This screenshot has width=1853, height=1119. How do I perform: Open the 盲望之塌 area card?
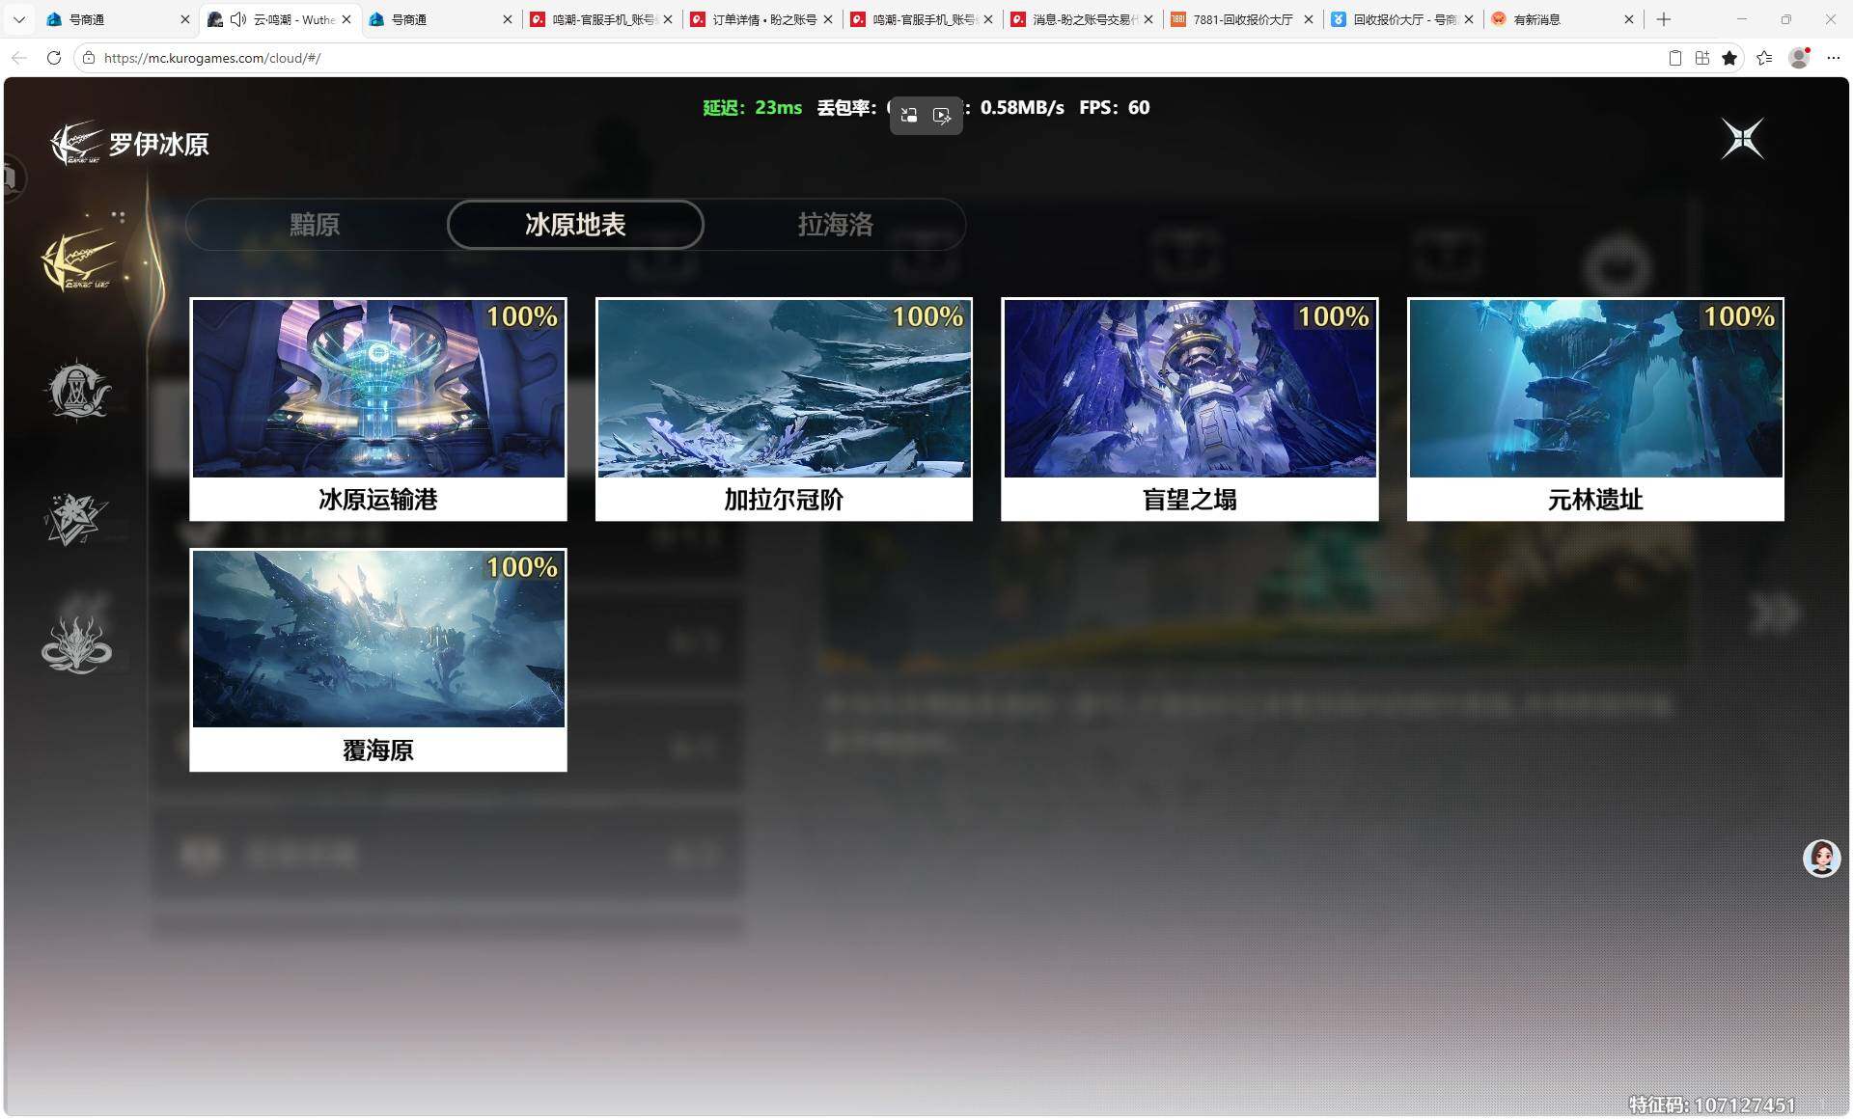pyautogui.click(x=1190, y=409)
